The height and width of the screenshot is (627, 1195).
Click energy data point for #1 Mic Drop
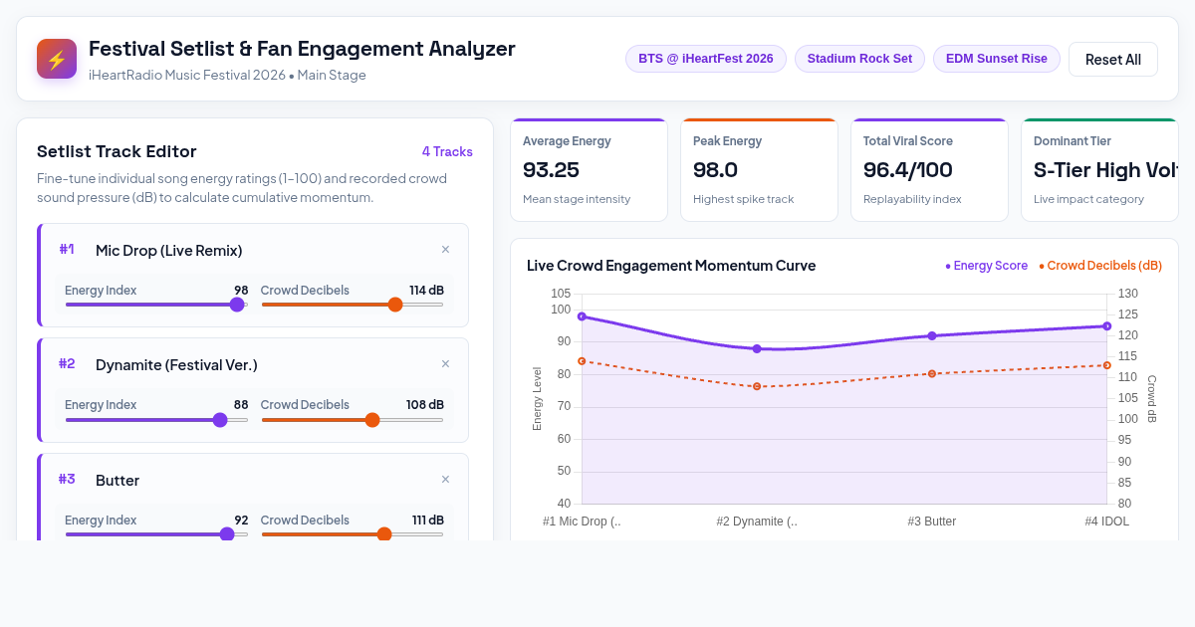click(x=582, y=316)
